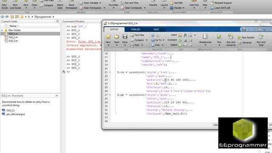Click Run and Advance
This screenshot has height=153, width=272.
click(x=231, y=40)
